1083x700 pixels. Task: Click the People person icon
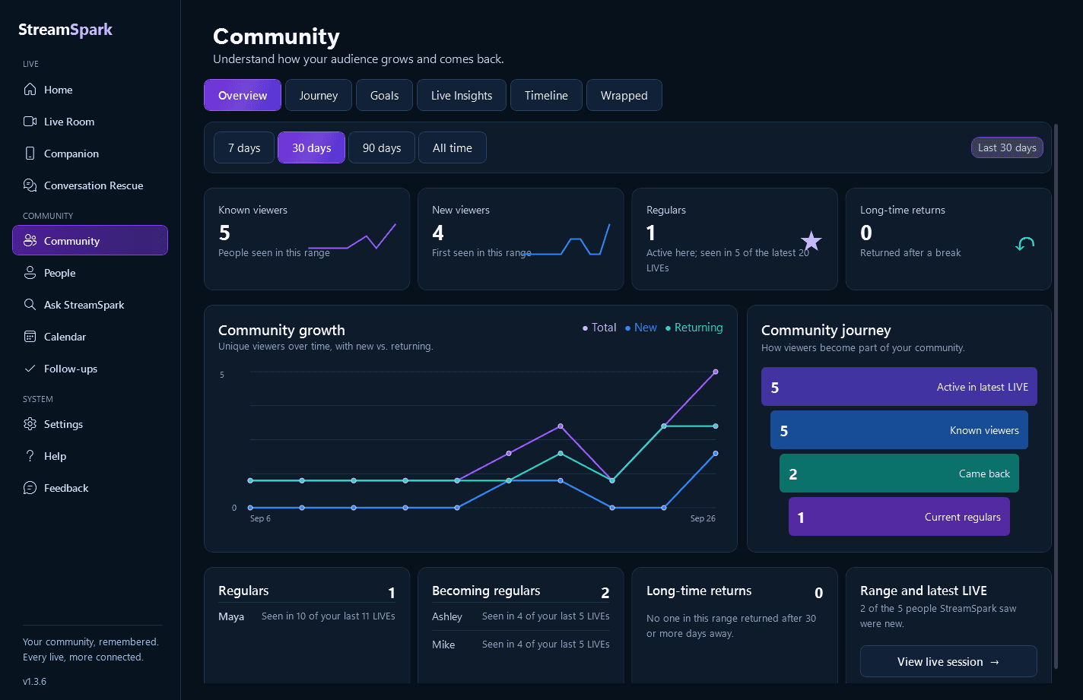tap(30, 273)
